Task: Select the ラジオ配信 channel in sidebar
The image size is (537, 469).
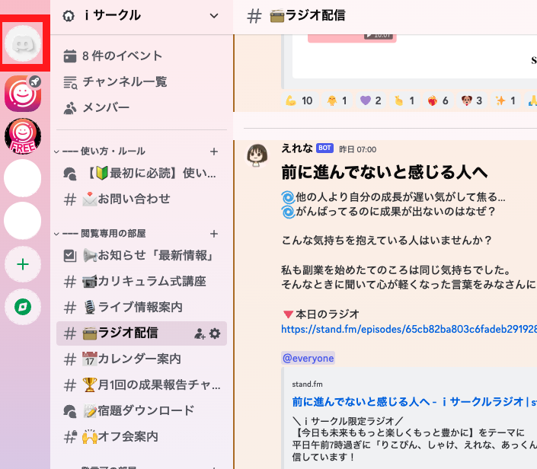Action: [142, 333]
